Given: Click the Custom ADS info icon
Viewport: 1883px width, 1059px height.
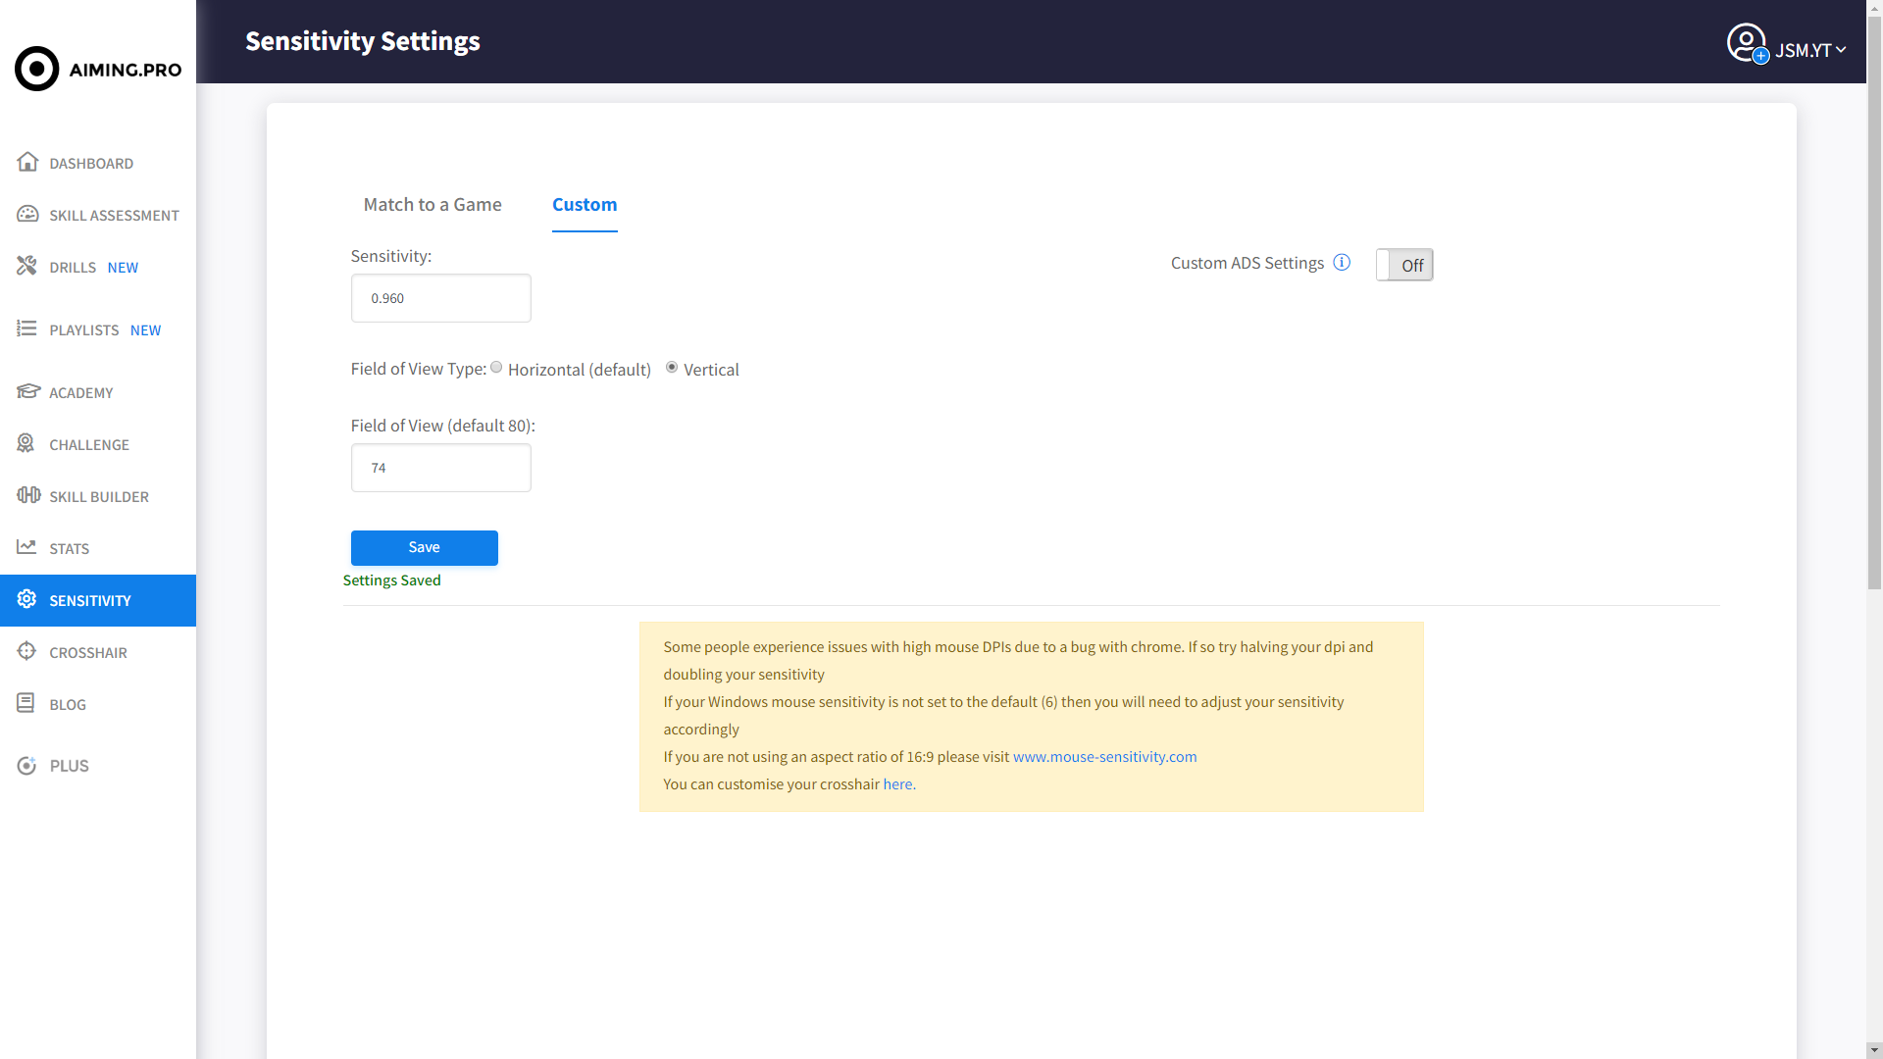Looking at the screenshot, I should coord(1342,263).
